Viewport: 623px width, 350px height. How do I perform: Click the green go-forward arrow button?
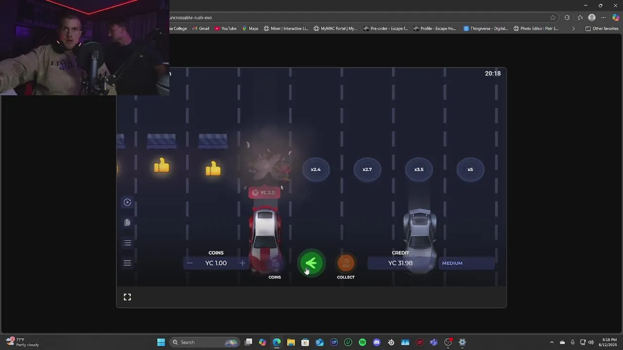[x=311, y=263]
